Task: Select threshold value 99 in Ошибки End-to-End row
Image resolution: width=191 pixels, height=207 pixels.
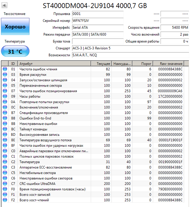Action: coord(149,118)
